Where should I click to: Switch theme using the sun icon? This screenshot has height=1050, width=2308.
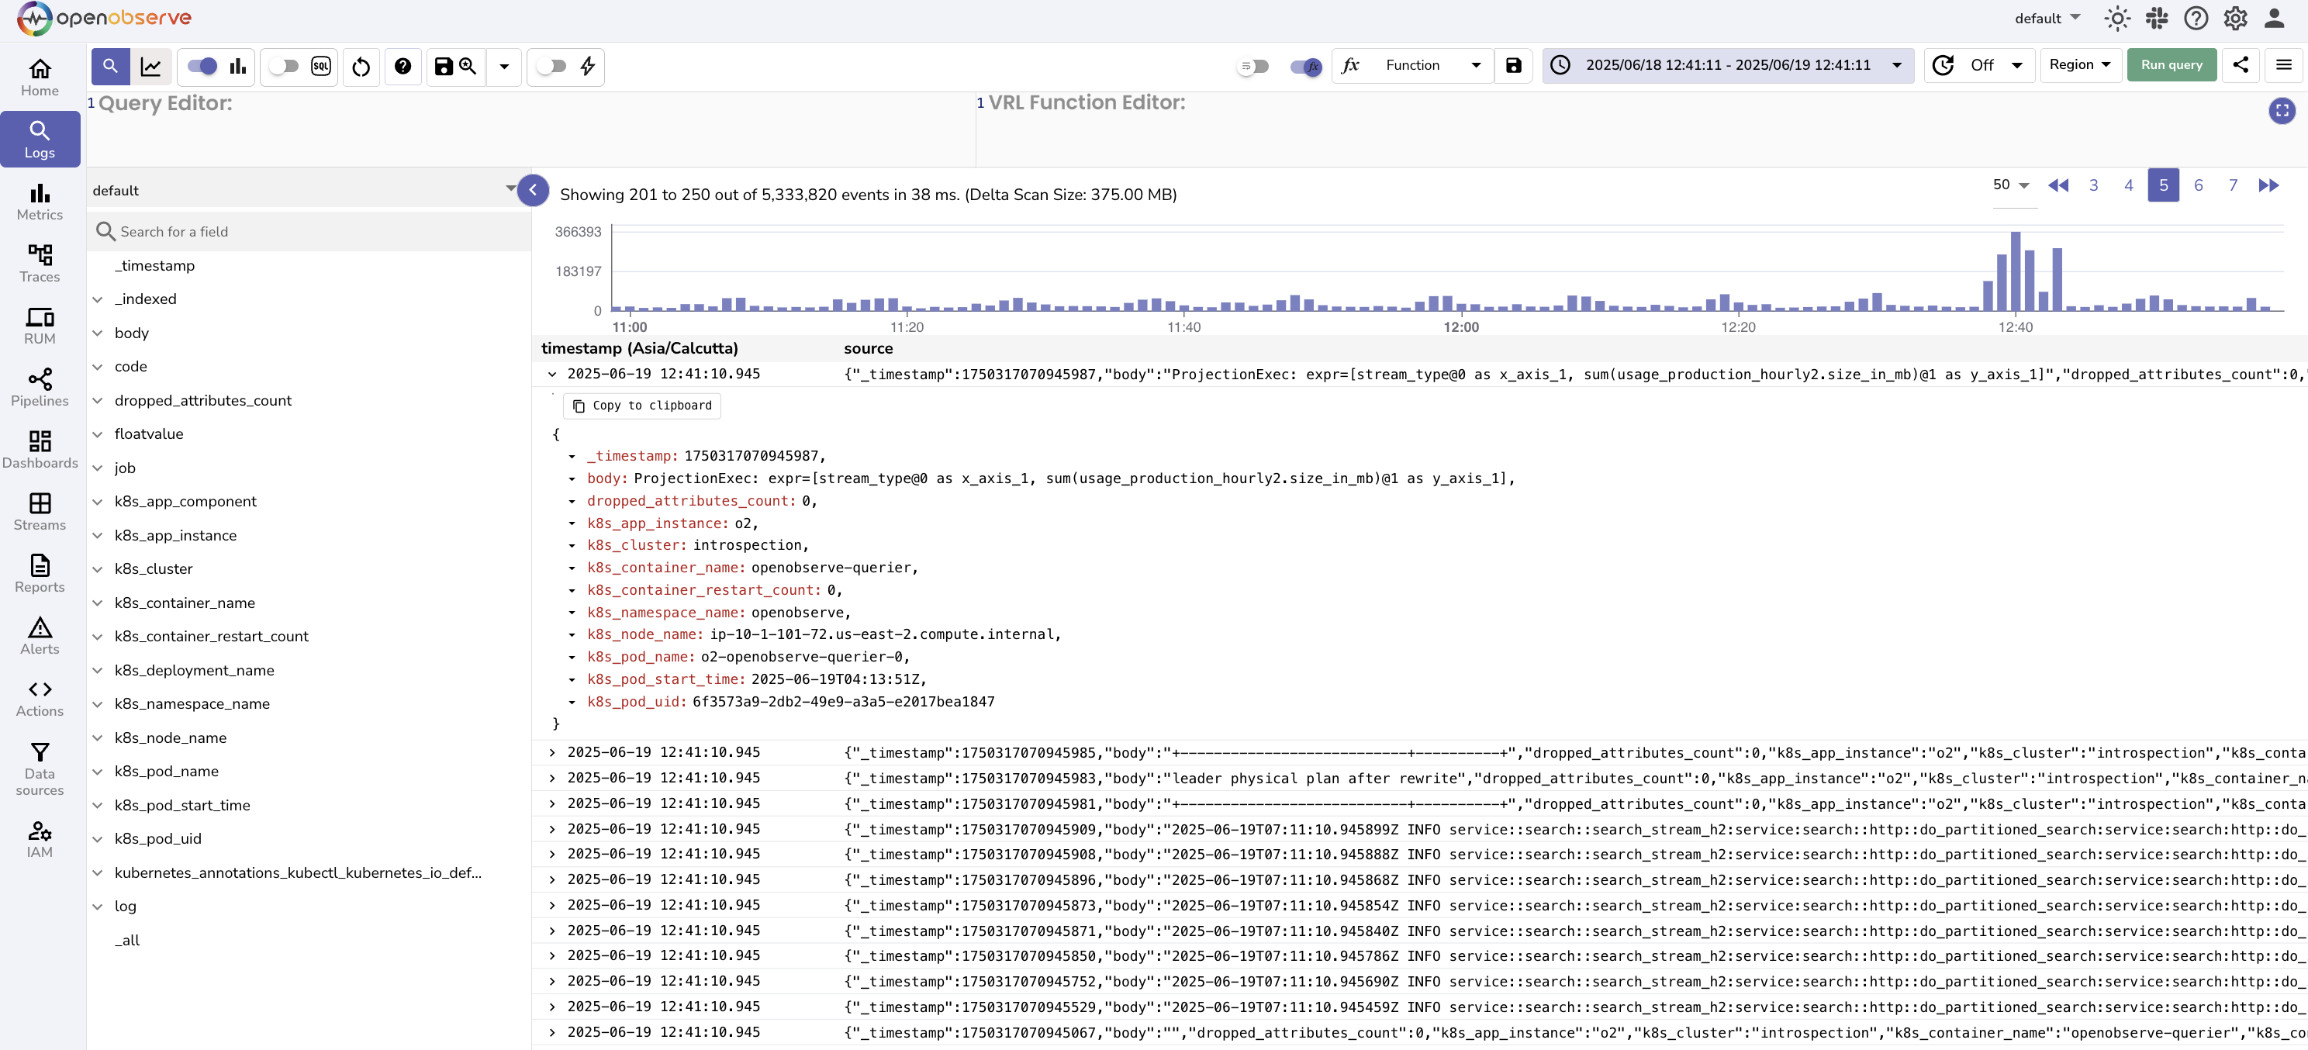tap(2117, 18)
